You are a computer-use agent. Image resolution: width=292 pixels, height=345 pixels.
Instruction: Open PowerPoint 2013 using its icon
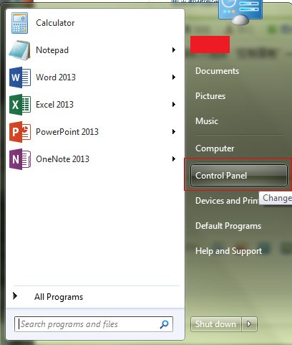pos(20,132)
